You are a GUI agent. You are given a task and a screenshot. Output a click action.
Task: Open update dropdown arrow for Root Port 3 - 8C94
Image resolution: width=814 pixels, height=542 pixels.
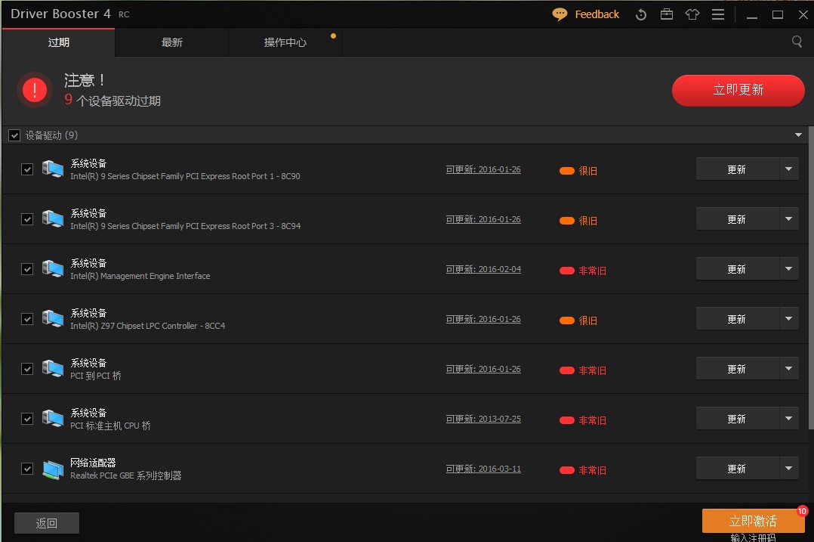(788, 218)
